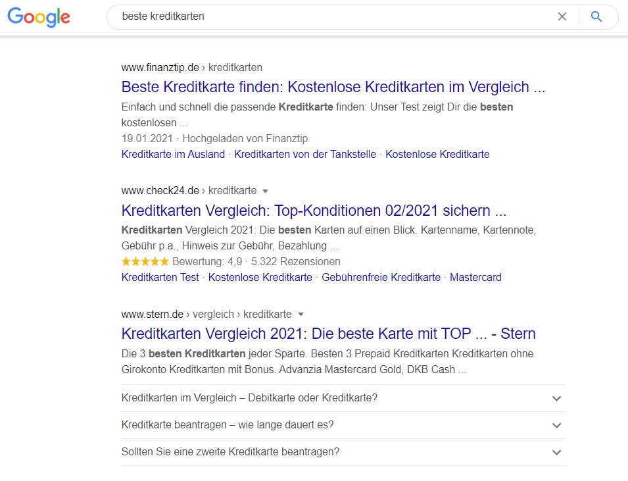This screenshot has width=628, height=481.
Task: Click the blue magnifying glass search icon
Action: click(596, 16)
